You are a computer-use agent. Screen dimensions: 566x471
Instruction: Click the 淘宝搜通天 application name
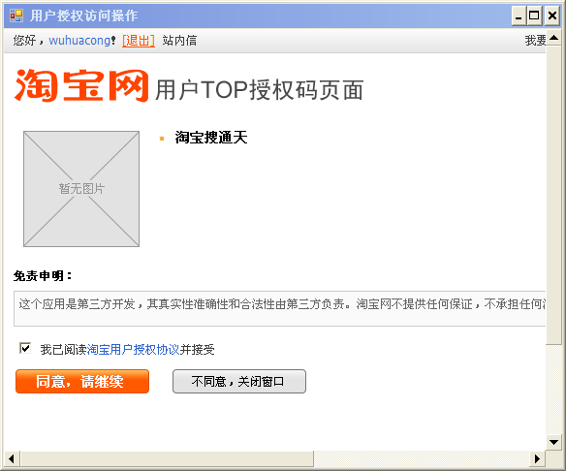[x=211, y=138]
